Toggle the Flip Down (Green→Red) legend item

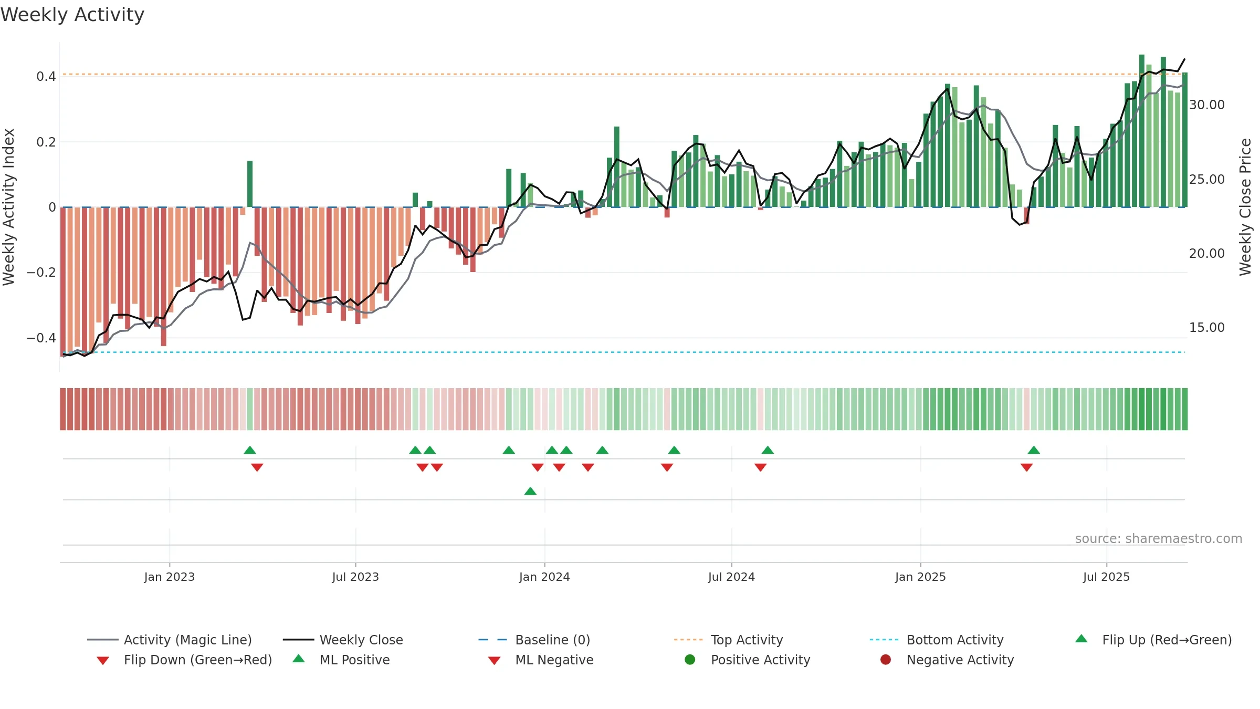click(x=184, y=660)
